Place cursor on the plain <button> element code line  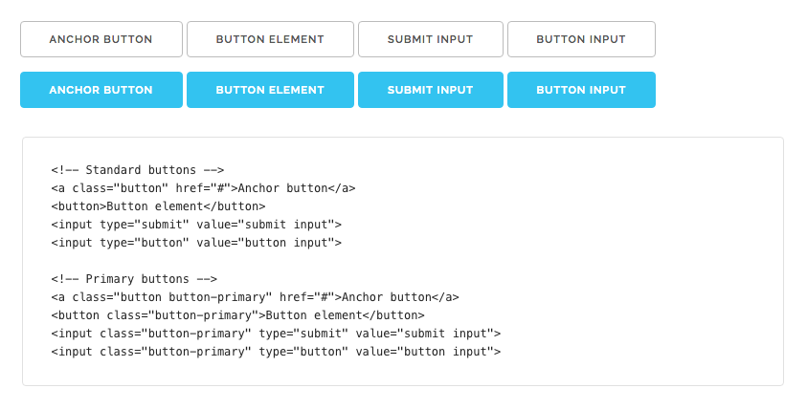click(x=158, y=206)
